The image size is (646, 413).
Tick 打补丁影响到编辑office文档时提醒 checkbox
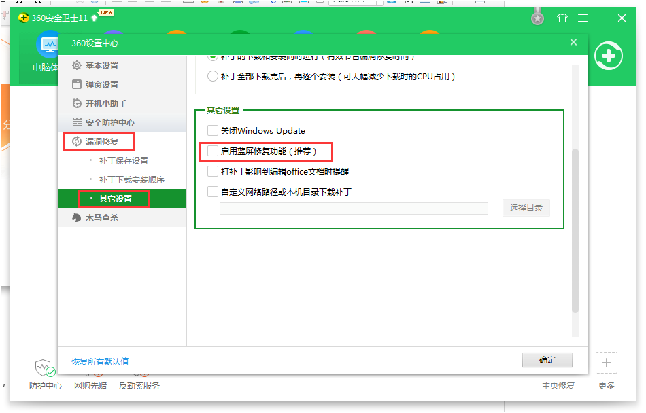(x=213, y=171)
